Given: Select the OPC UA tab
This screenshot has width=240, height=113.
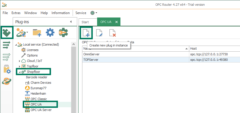Looking at the screenshot, I should pyautogui.click(x=106, y=22).
